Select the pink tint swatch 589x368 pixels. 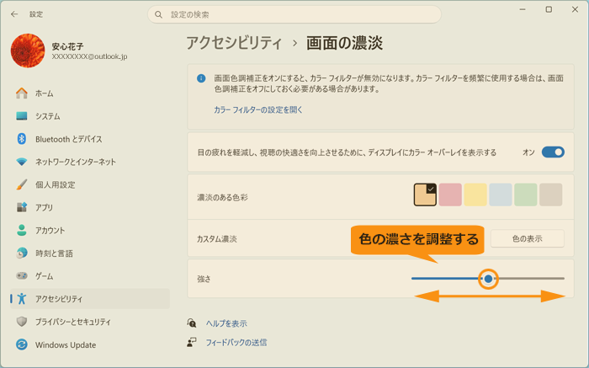[x=450, y=195]
